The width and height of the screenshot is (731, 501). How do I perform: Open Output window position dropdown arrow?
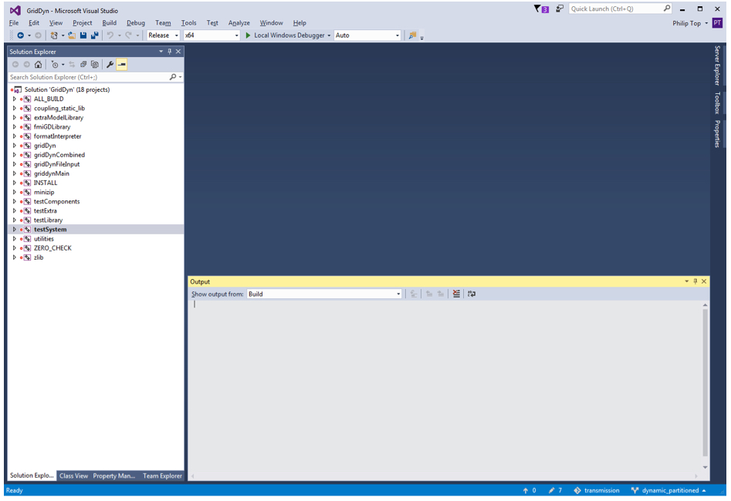tap(687, 281)
